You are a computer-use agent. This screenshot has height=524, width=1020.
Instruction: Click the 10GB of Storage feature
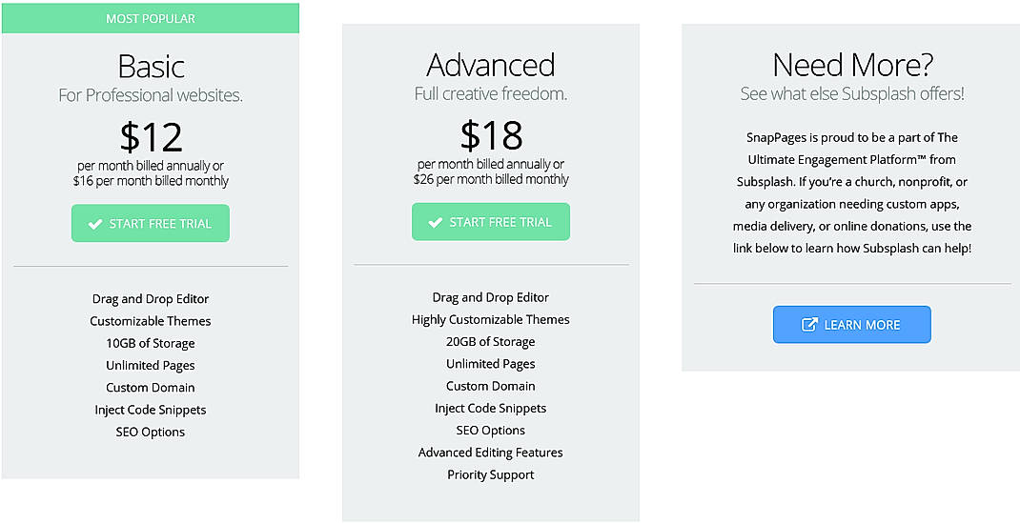(151, 343)
